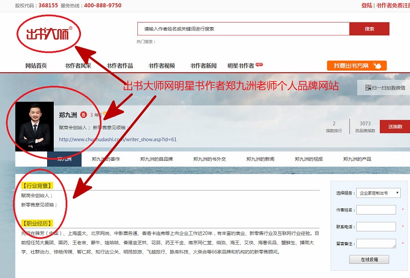Go to 书作者视频 in navigation
The image size is (410, 278).
pos(161,66)
